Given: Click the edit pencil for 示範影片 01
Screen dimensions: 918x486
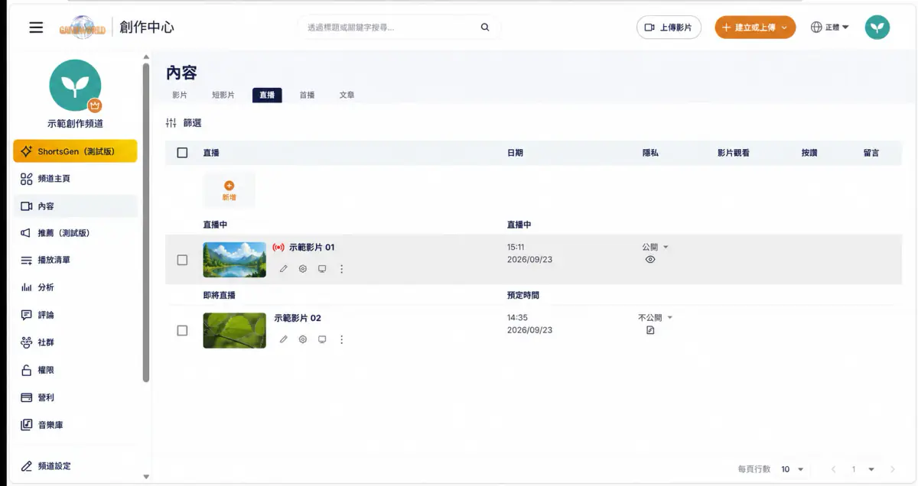Looking at the screenshot, I should click(x=284, y=269).
